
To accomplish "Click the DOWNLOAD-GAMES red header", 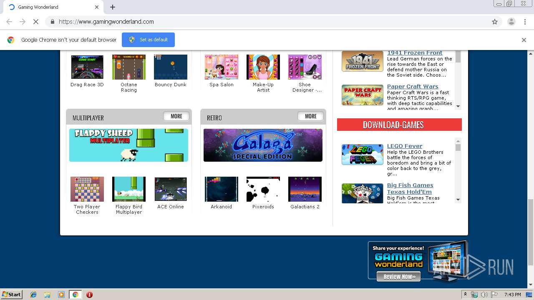I will tap(399, 125).
